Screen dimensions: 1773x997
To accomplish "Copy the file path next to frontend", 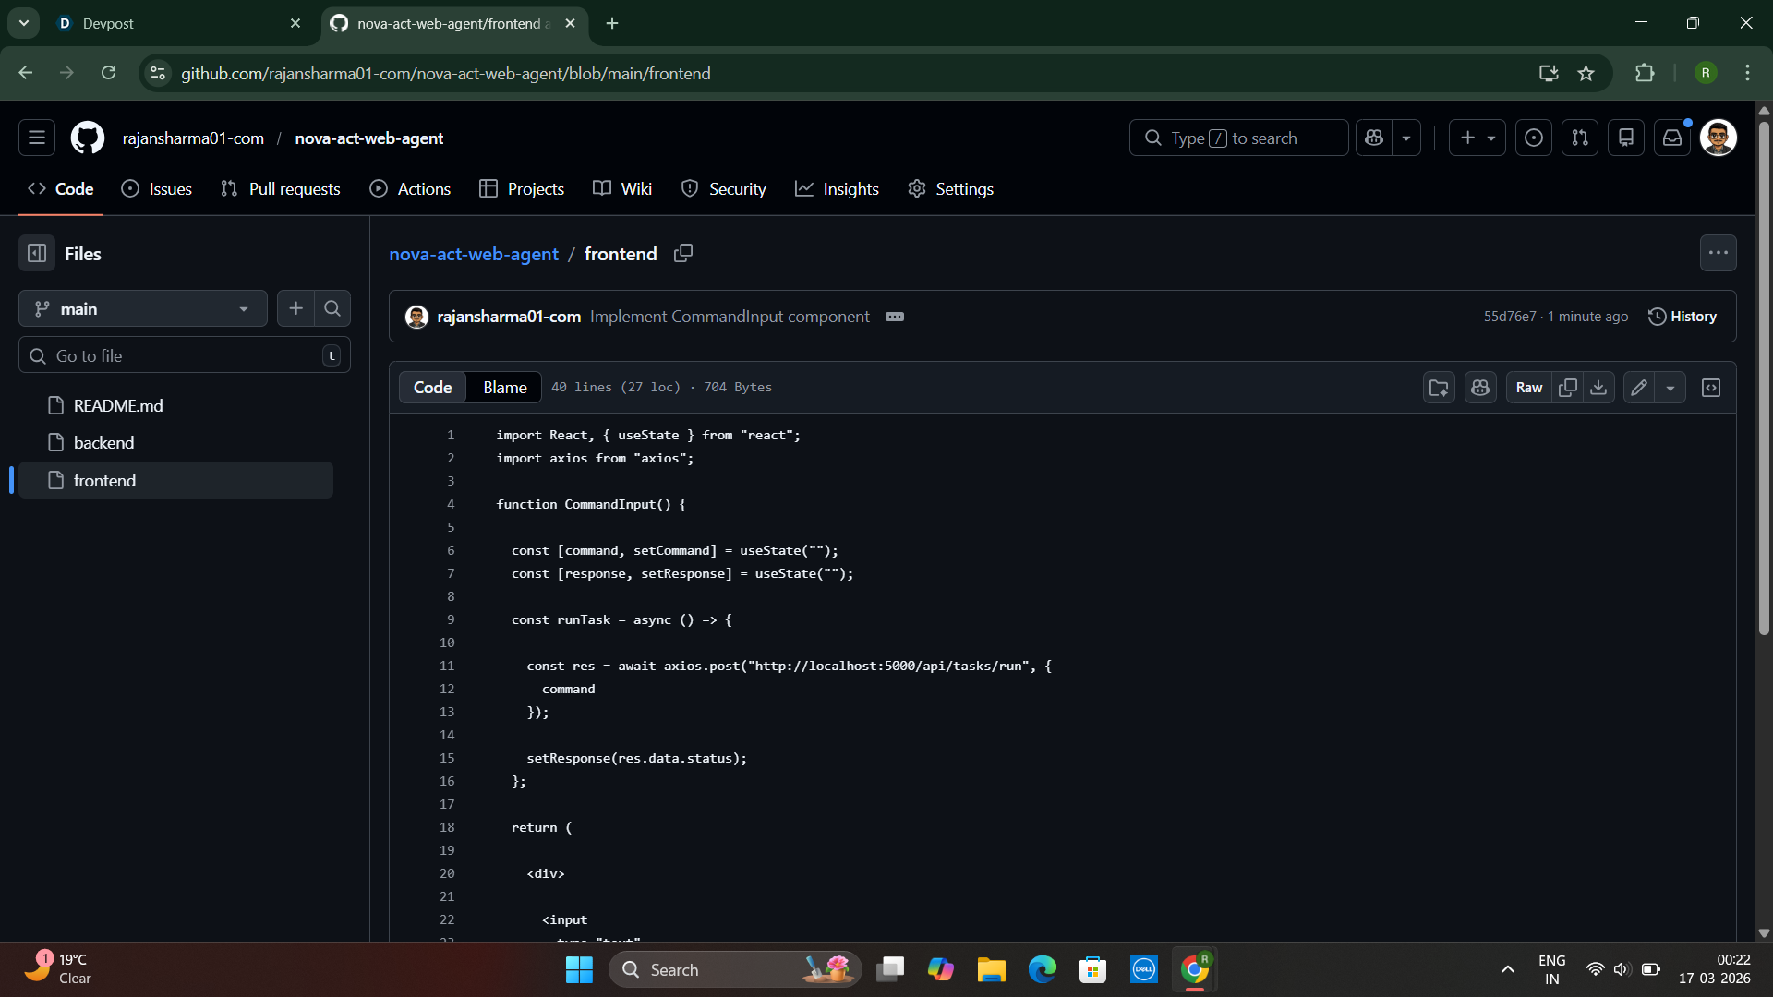I will coord(682,253).
